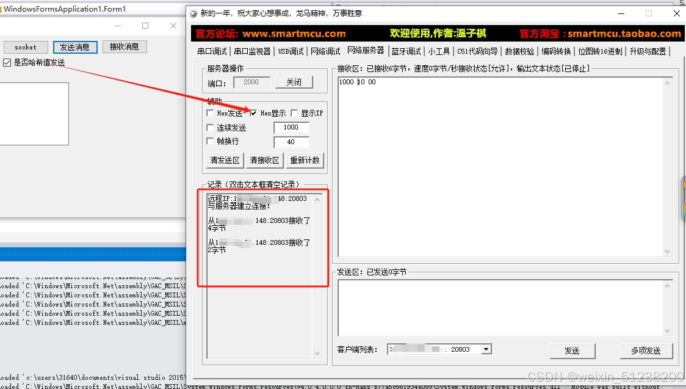The width and height of the screenshot is (686, 389).
Task: Uncheck the Hex显示 checkbox
Action: click(253, 114)
